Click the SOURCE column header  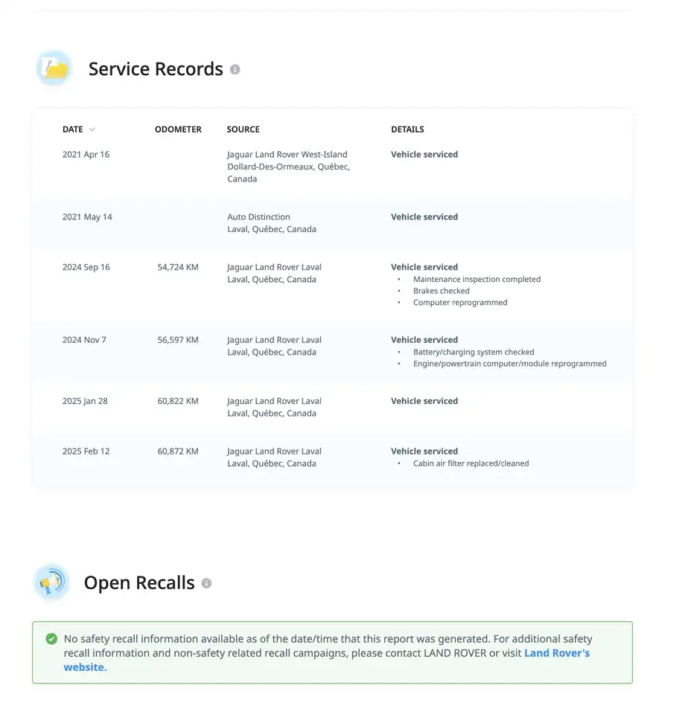(x=243, y=129)
